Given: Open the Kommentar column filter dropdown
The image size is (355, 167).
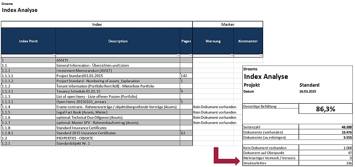Looking at the screenshot, I should pyautogui.click(x=261, y=55).
